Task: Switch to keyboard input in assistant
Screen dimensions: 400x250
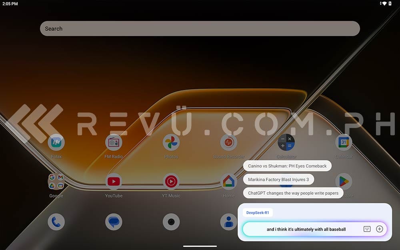Action: (x=367, y=229)
